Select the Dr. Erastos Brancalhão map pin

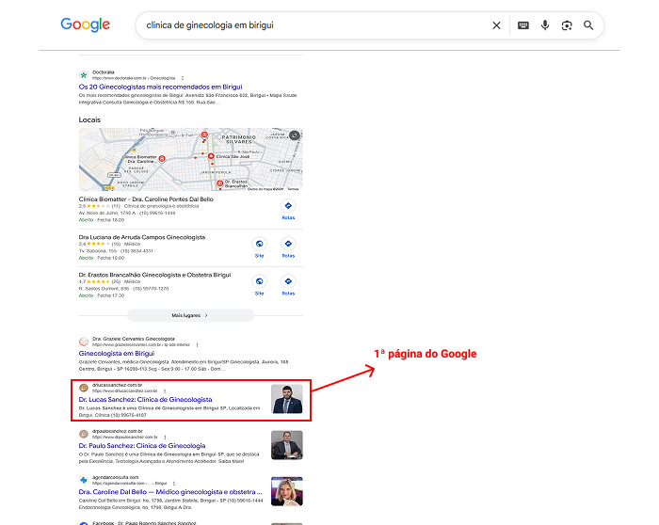pyautogui.click(x=219, y=183)
